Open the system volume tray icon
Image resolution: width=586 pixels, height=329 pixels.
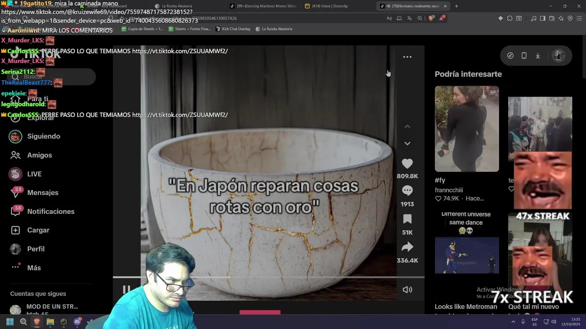point(553,322)
